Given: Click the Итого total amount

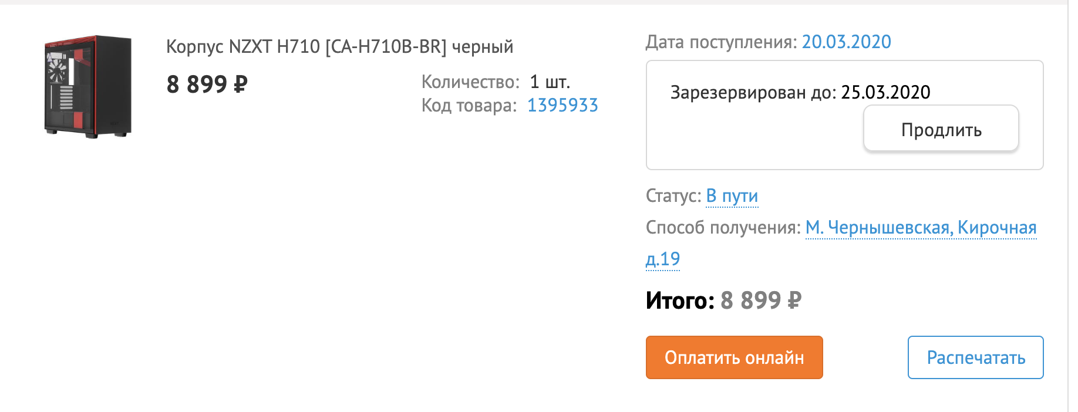Looking at the screenshot, I should pos(760,300).
